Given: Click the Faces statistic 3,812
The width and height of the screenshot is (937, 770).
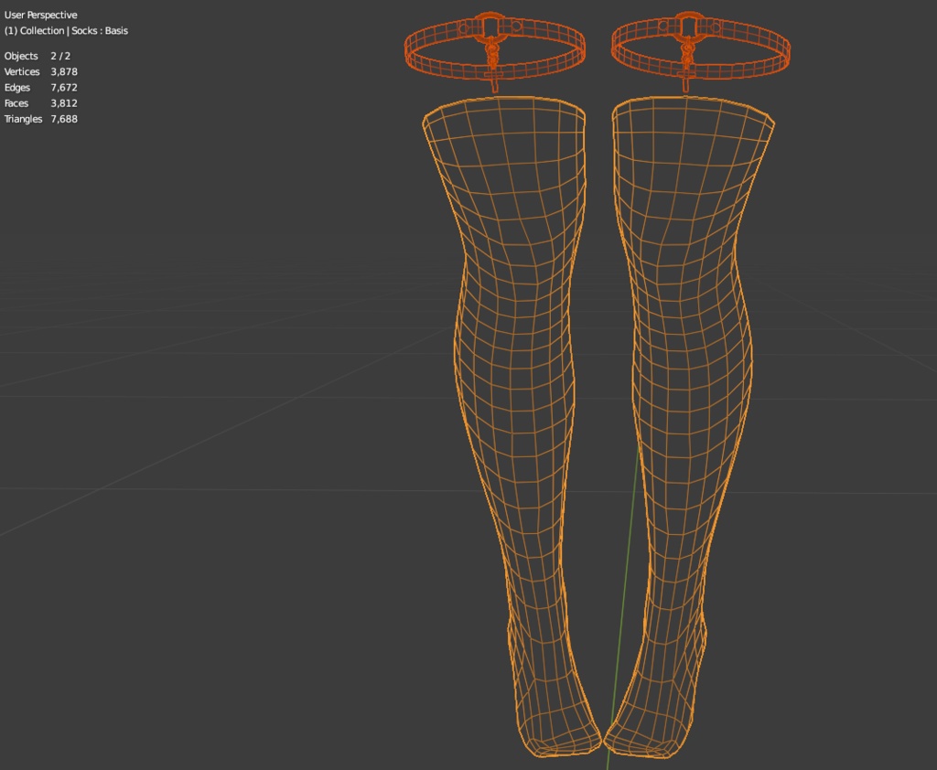Looking at the screenshot, I should (x=64, y=102).
